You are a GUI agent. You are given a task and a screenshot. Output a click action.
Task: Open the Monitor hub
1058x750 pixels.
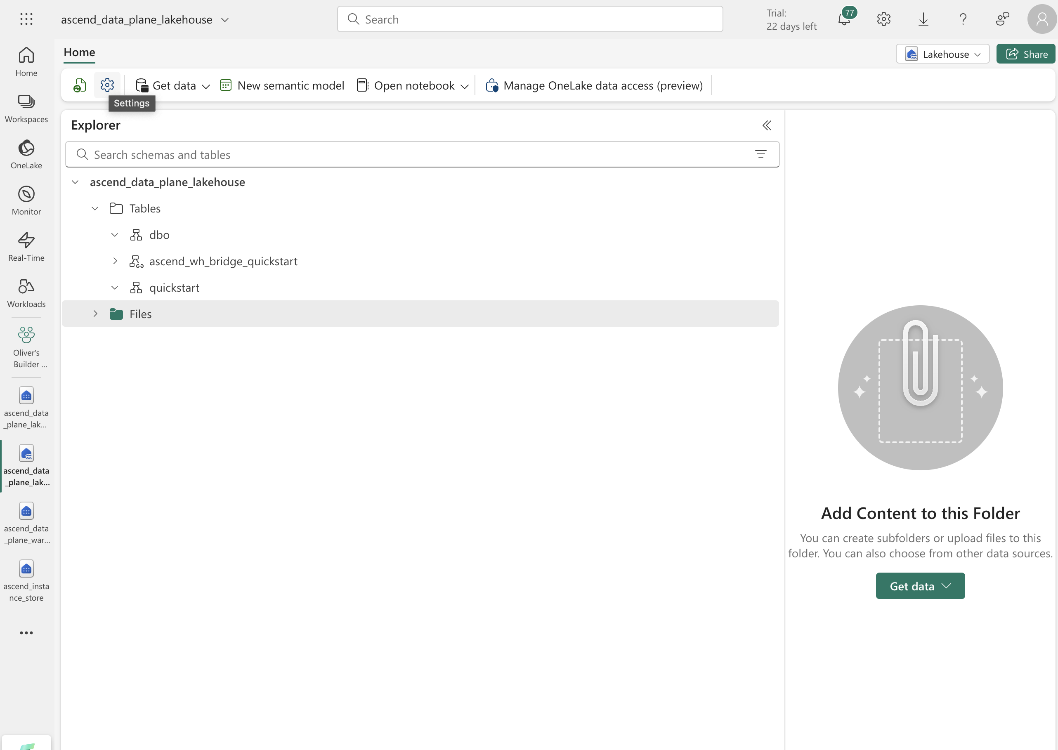click(26, 200)
